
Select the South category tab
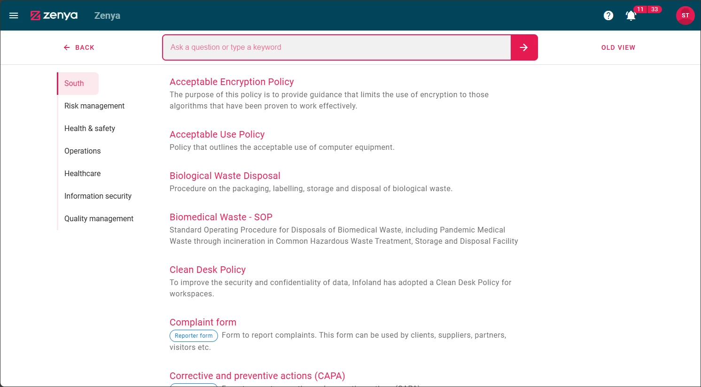tap(74, 84)
